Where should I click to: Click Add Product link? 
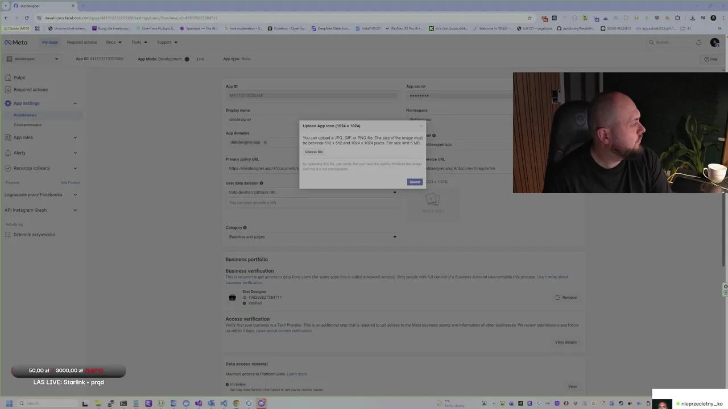click(71, 182)
